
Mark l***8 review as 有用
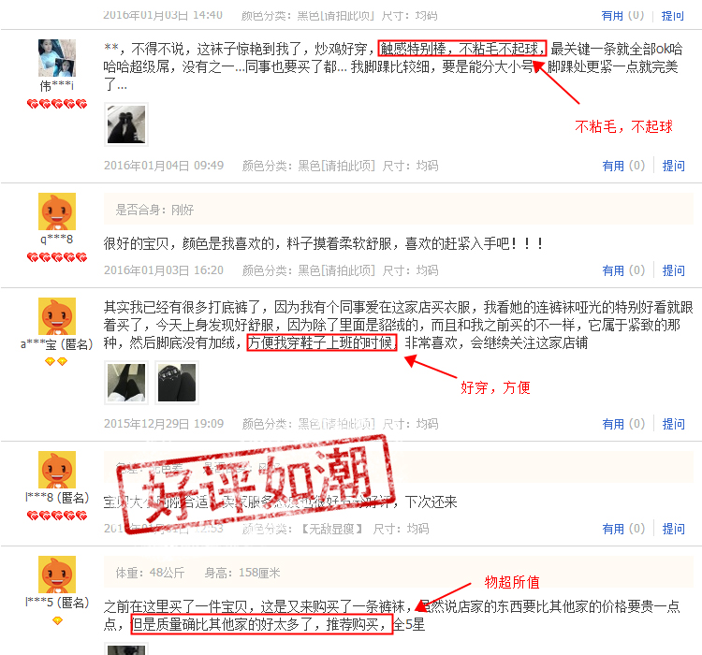point(623,529)
